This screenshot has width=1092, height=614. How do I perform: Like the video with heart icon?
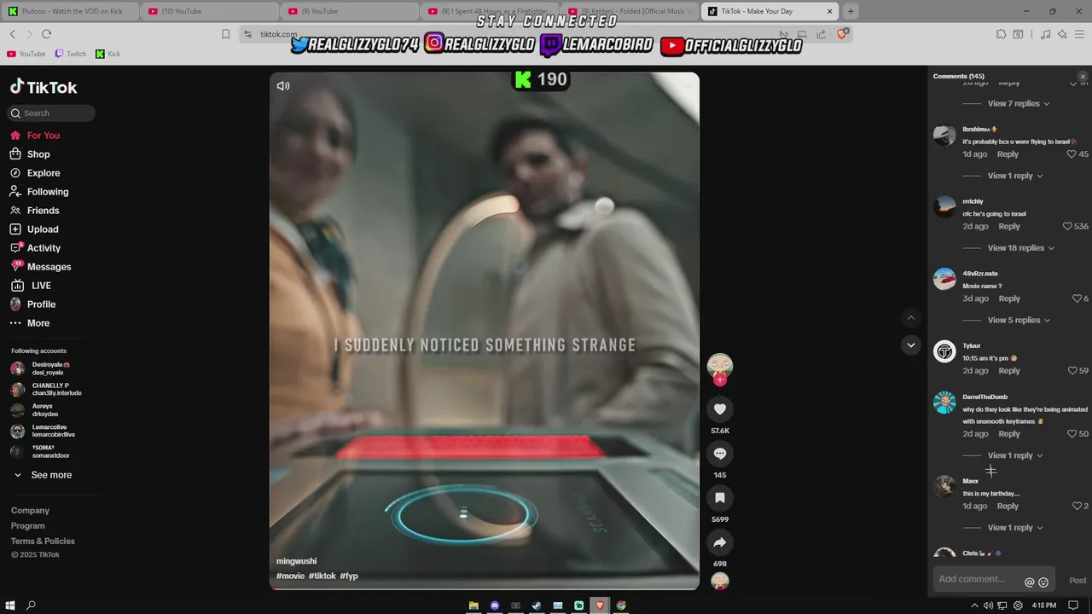(720, 409)
